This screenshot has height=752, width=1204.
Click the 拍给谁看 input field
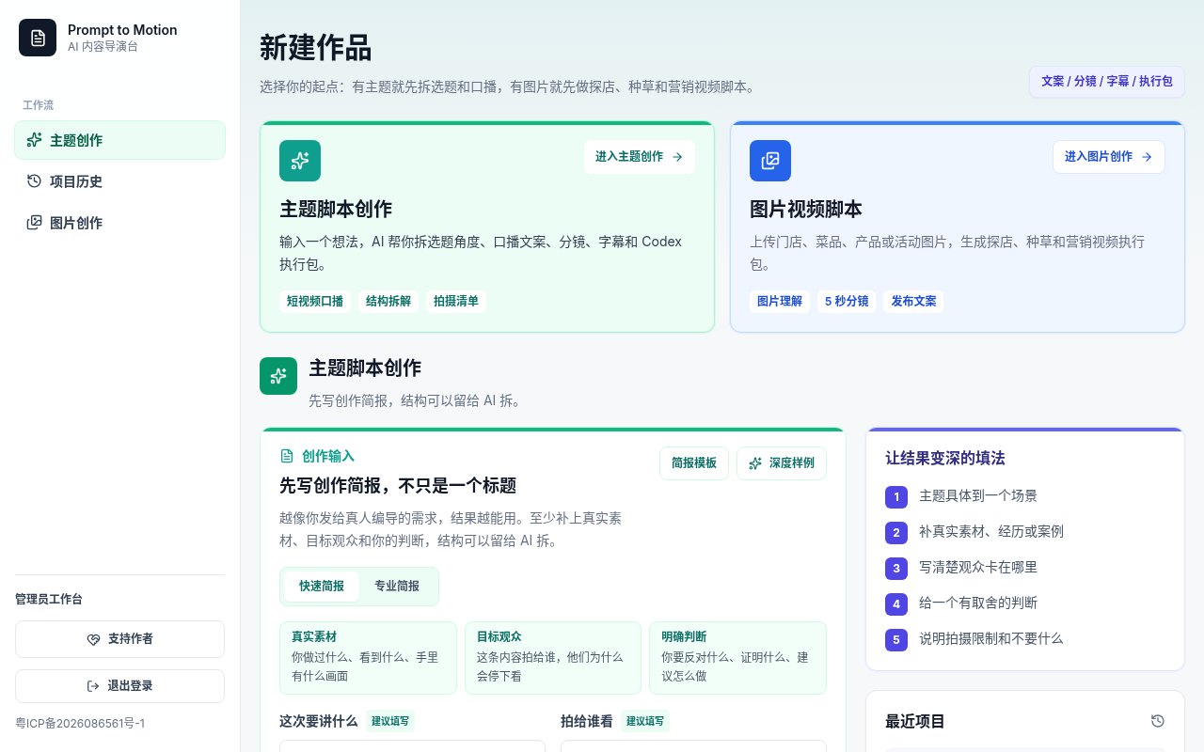[693, 746]
